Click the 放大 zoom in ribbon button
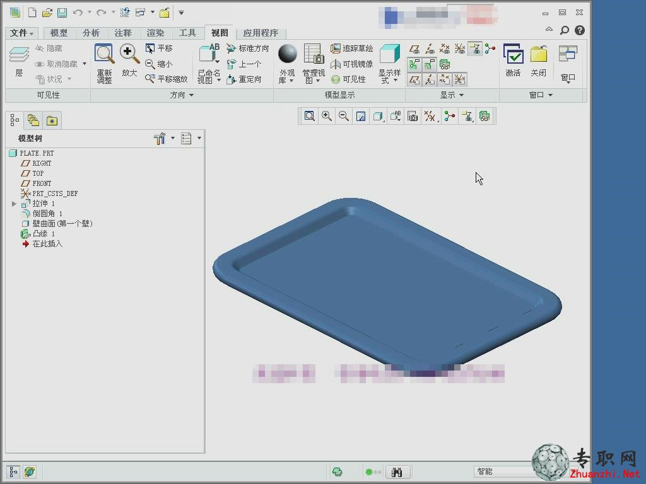 click(x=129, y=61)
